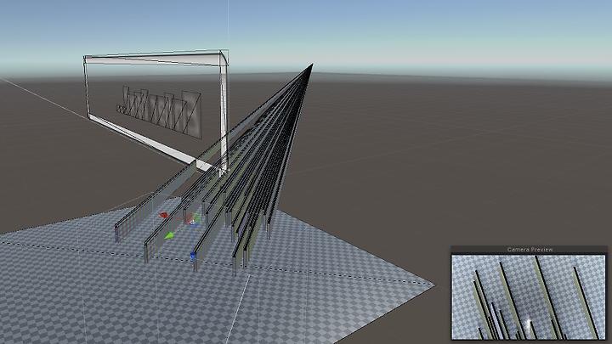Select the angular text mesh inside frame
The width and height of the screenshot is (612, 344).
coord(159,111)
